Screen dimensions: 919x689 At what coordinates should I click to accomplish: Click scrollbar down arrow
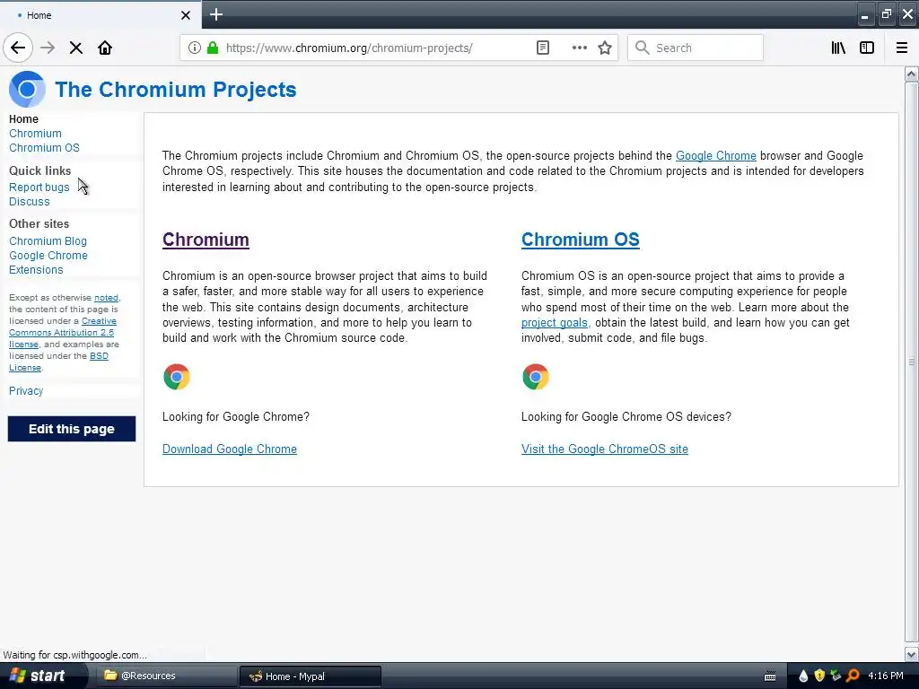912,654
